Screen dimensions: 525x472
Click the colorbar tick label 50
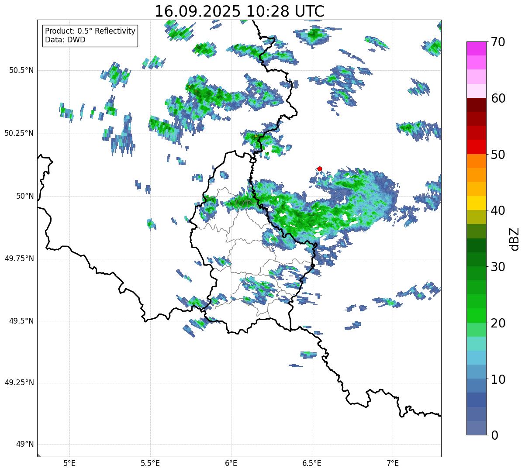497,155
